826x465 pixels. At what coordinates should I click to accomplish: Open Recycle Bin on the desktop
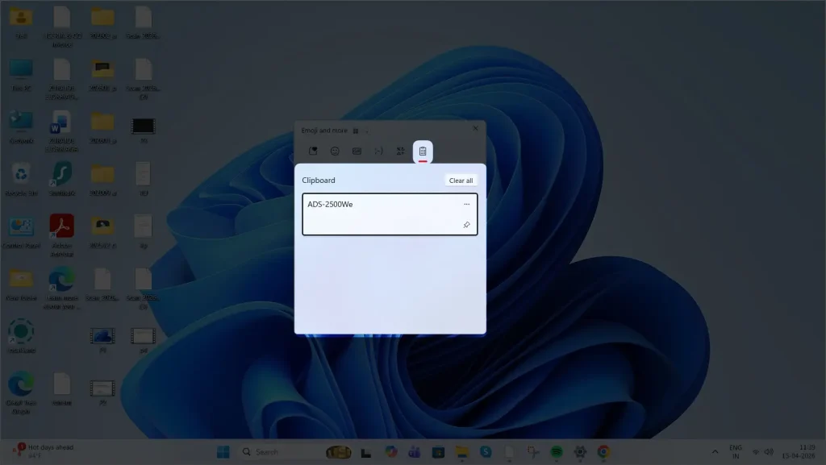(20, 176)
